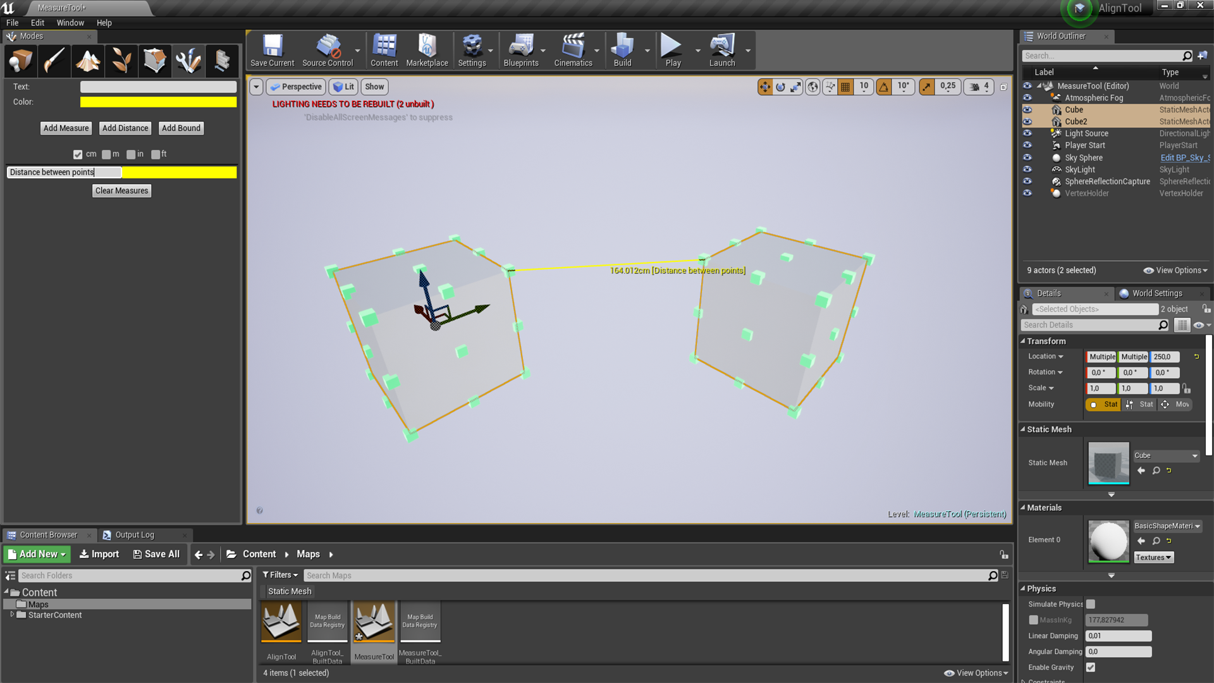Click the Blueprints toolbar icon
This screenshot has width=1214, height=683.
point(520,51)
